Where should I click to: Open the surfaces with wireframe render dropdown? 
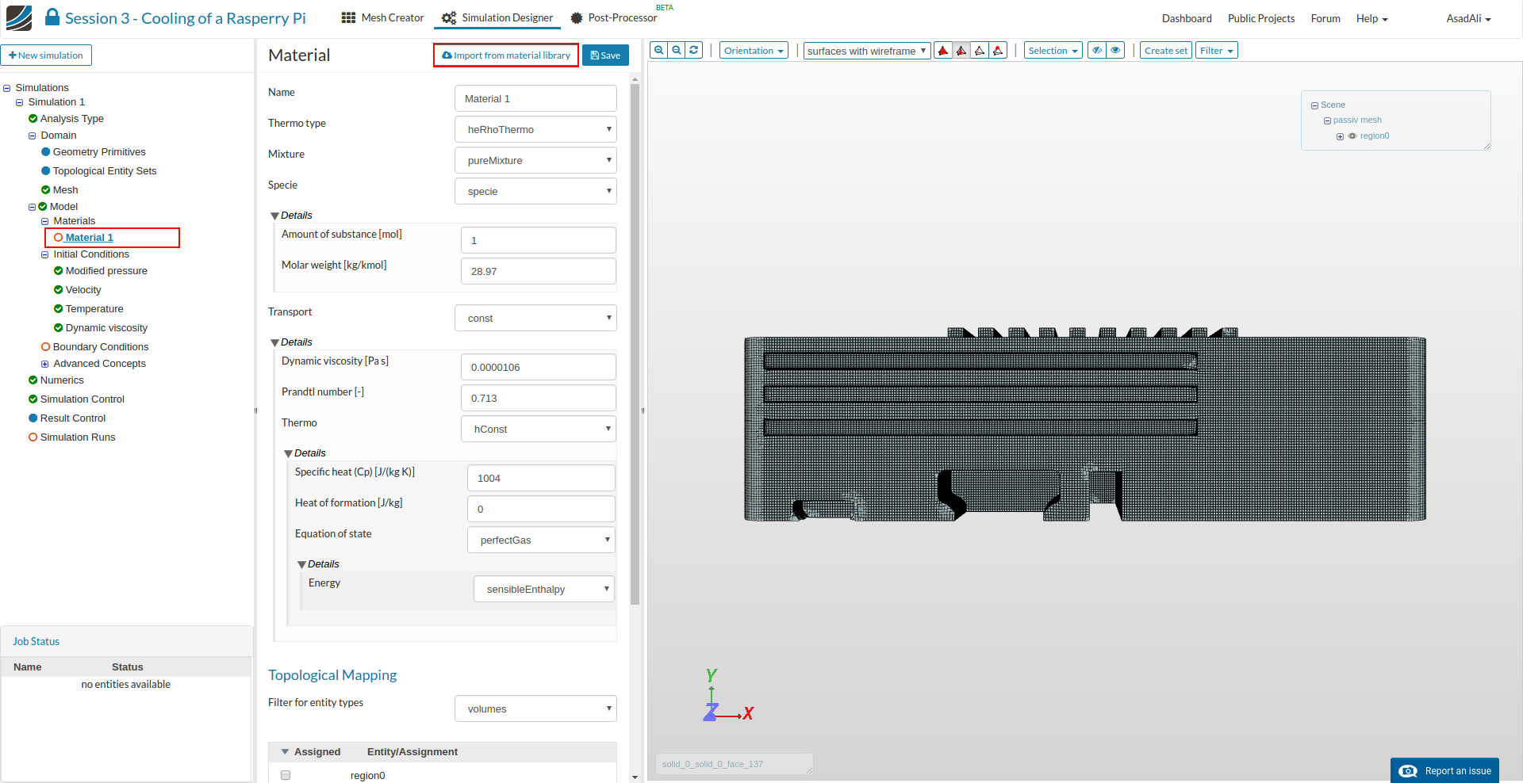coord(866,51)
